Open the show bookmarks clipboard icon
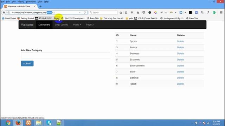The height and width of the screenshot is (126, 225). pos(126,13)
